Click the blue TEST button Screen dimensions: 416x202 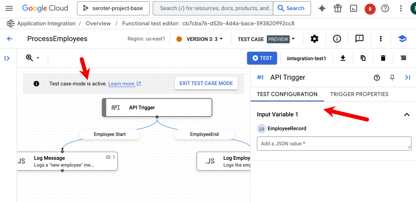point(262,58)
